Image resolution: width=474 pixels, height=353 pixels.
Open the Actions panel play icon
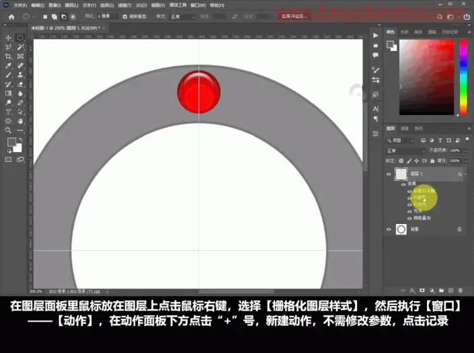[375, 36]
